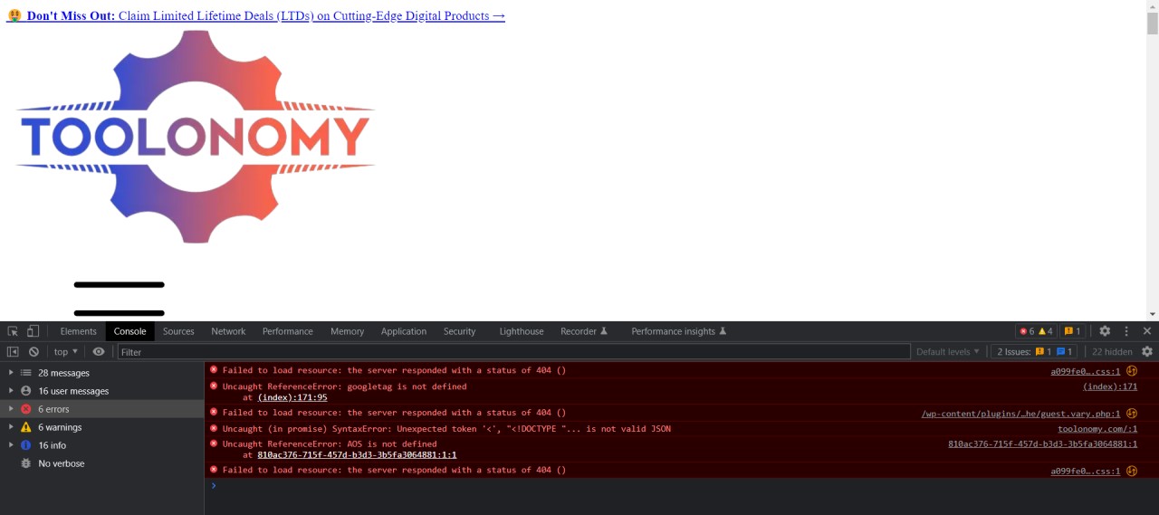Click the Toolonomy gear logo
1159x515 pixels.
coord(196,137)
